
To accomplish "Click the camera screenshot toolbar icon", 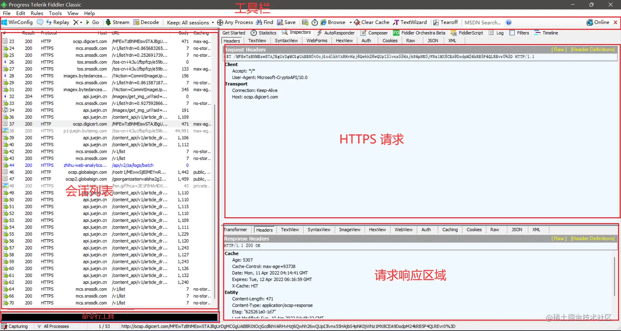I will [305, 22].
